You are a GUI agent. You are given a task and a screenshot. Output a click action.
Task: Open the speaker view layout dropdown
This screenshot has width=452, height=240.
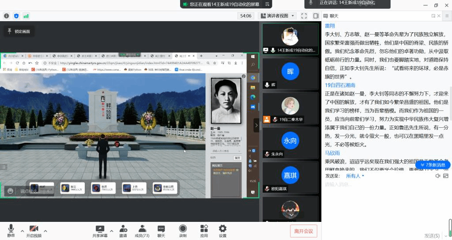pos(280,15)
